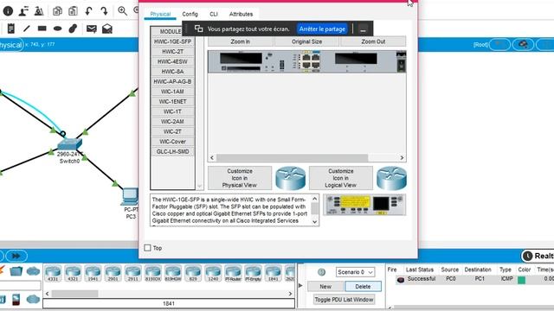Click the router chassis image in physical view

click(x=306, y=61)
